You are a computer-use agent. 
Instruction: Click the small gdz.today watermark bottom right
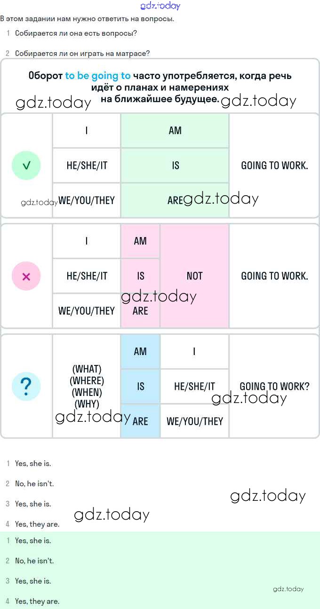288,589
